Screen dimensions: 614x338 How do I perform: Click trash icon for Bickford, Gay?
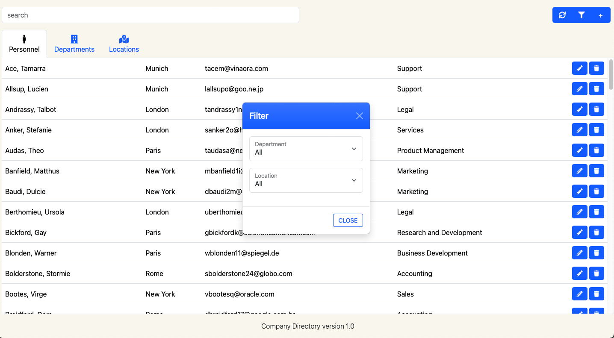point(596,232)
